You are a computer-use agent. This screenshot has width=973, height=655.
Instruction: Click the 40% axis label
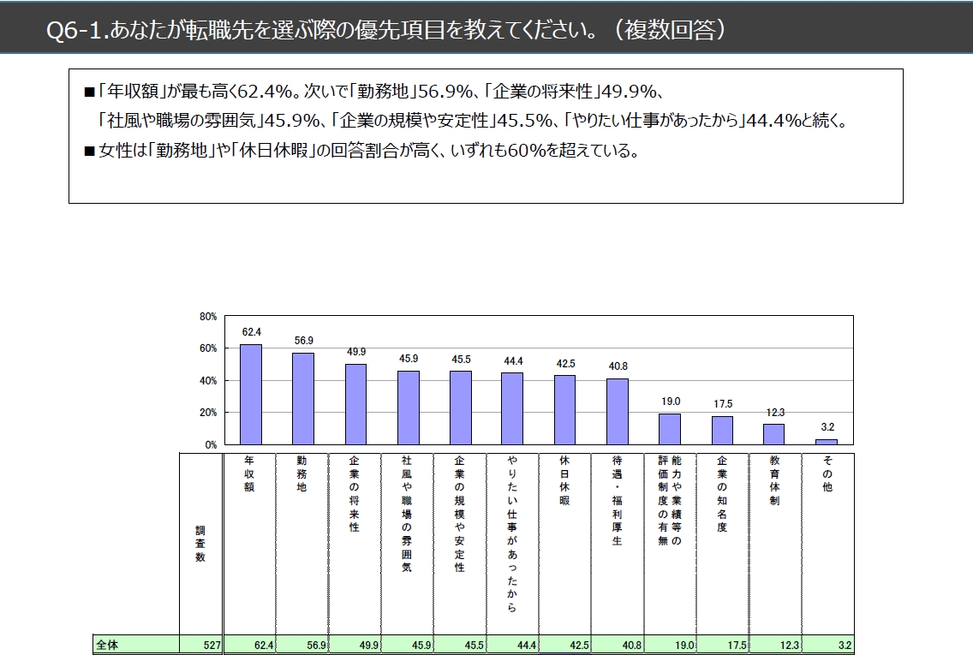208,381
